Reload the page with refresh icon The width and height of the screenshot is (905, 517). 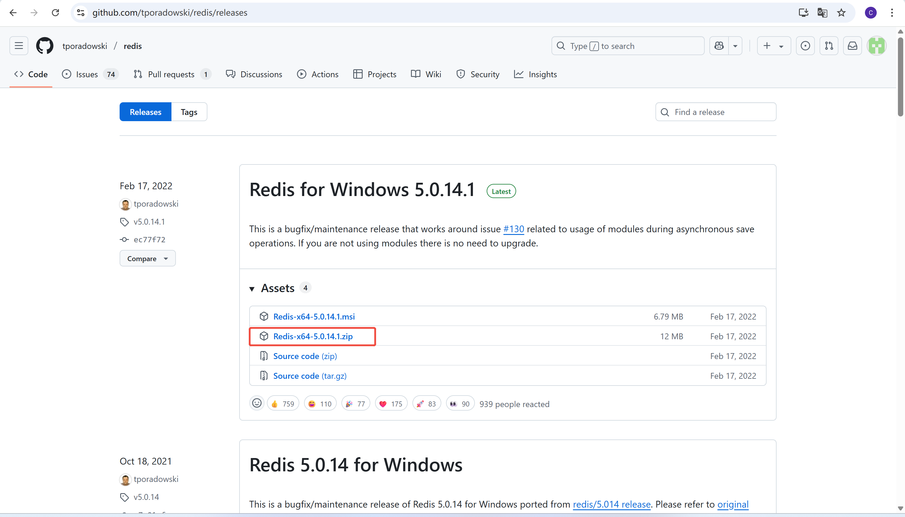(x=55, y=13)
